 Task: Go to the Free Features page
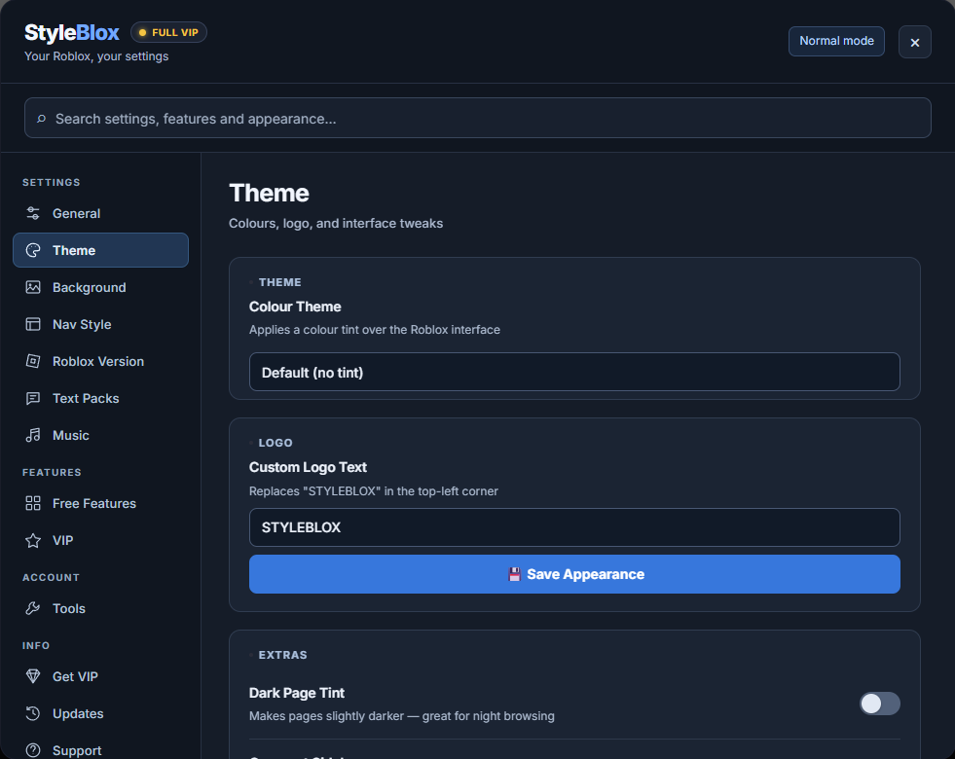point(100,503)
